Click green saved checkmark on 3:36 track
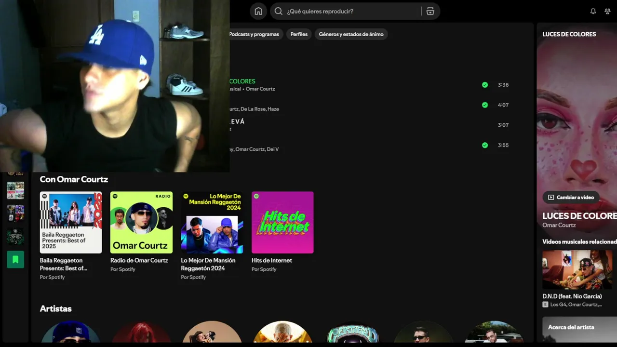617x347 pixels. pos(485,85)
